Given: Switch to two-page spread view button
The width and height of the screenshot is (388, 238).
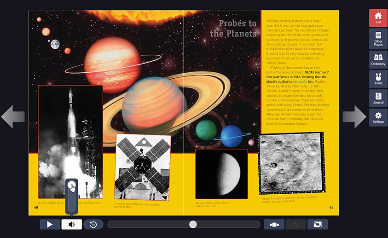Looking at the screenshot, I should [x=274, y=224].
